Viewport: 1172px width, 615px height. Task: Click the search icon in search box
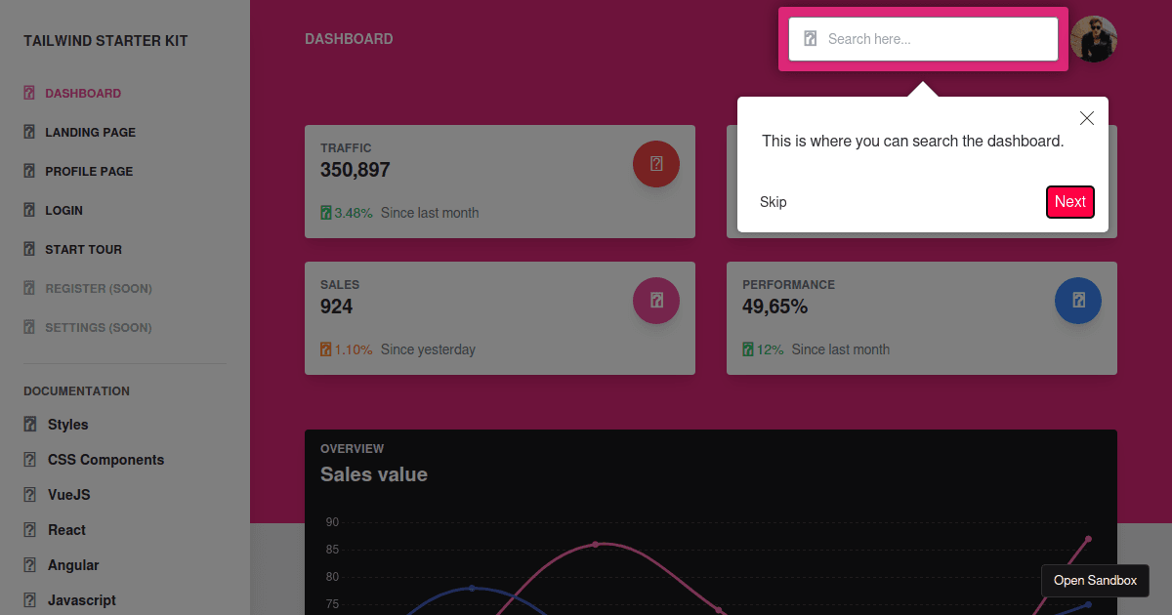810,39
